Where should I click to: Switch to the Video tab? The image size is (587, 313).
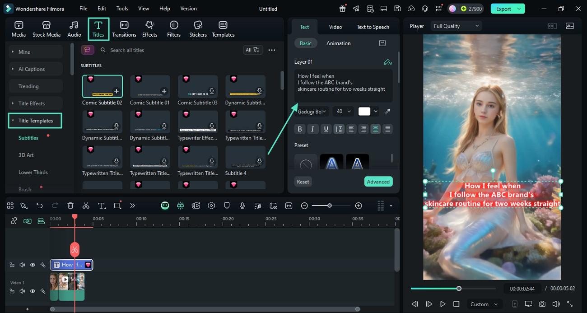(335, 27)
